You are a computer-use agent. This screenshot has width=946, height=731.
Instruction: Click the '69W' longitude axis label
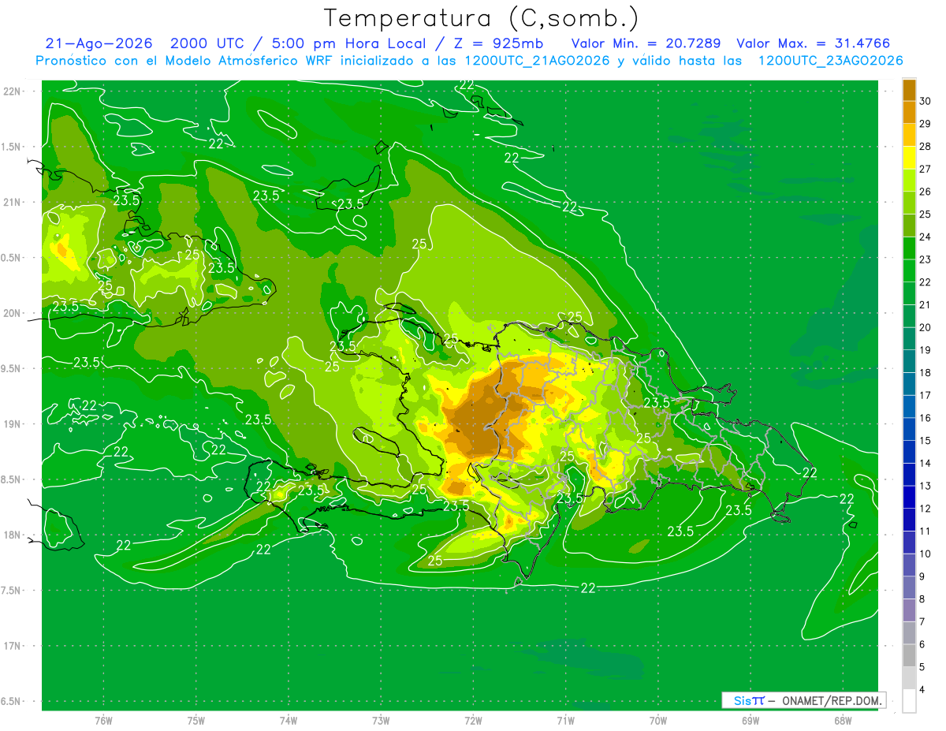[x=750, y=721]
